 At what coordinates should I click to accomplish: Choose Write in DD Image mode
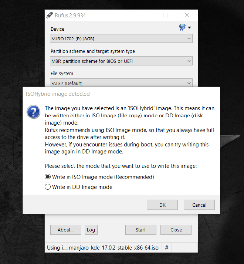[x=48, y=187]
